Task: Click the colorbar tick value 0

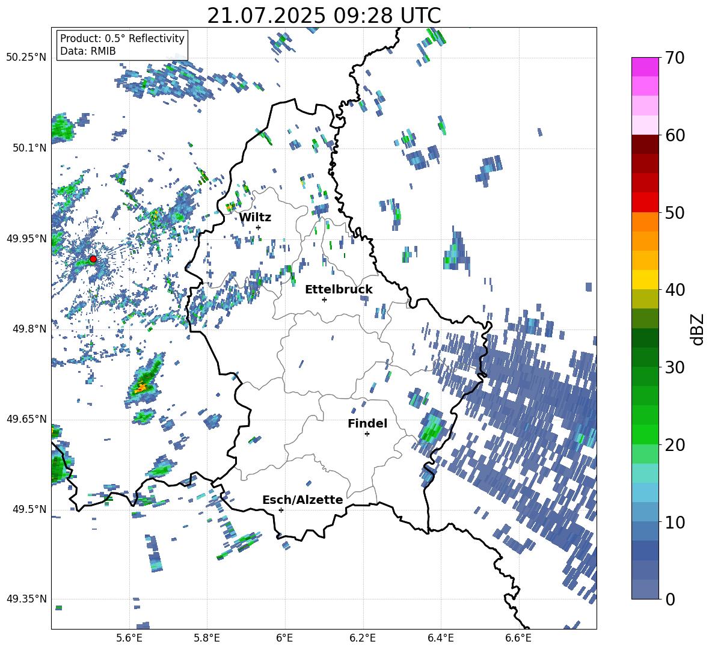Action: click(670, 599)
